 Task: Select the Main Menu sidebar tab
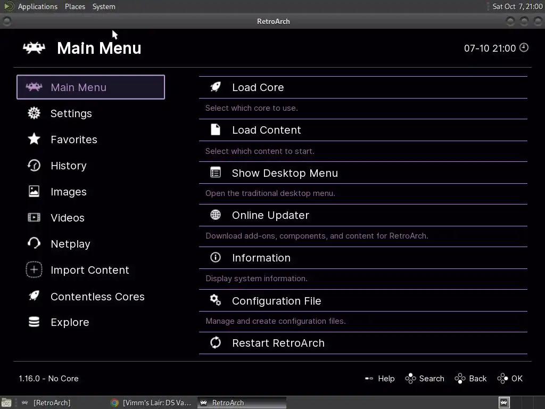point(90,87)
